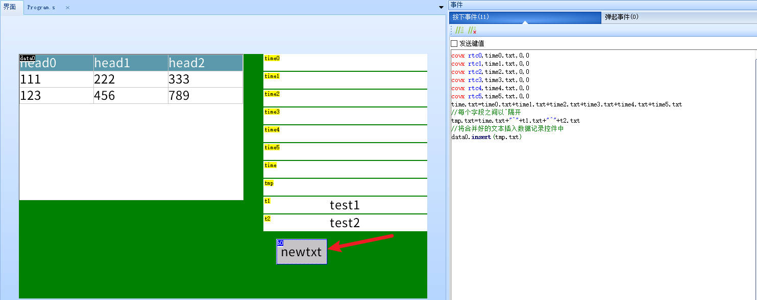The width and height of the screenshot is (757, 300).
Task: Switch to the 界面 tab
Action: tap(10, 7)
